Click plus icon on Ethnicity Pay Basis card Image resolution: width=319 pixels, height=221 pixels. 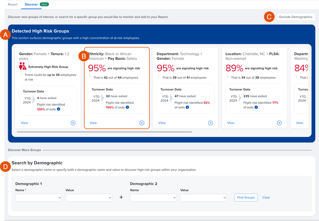coord(142,123)
